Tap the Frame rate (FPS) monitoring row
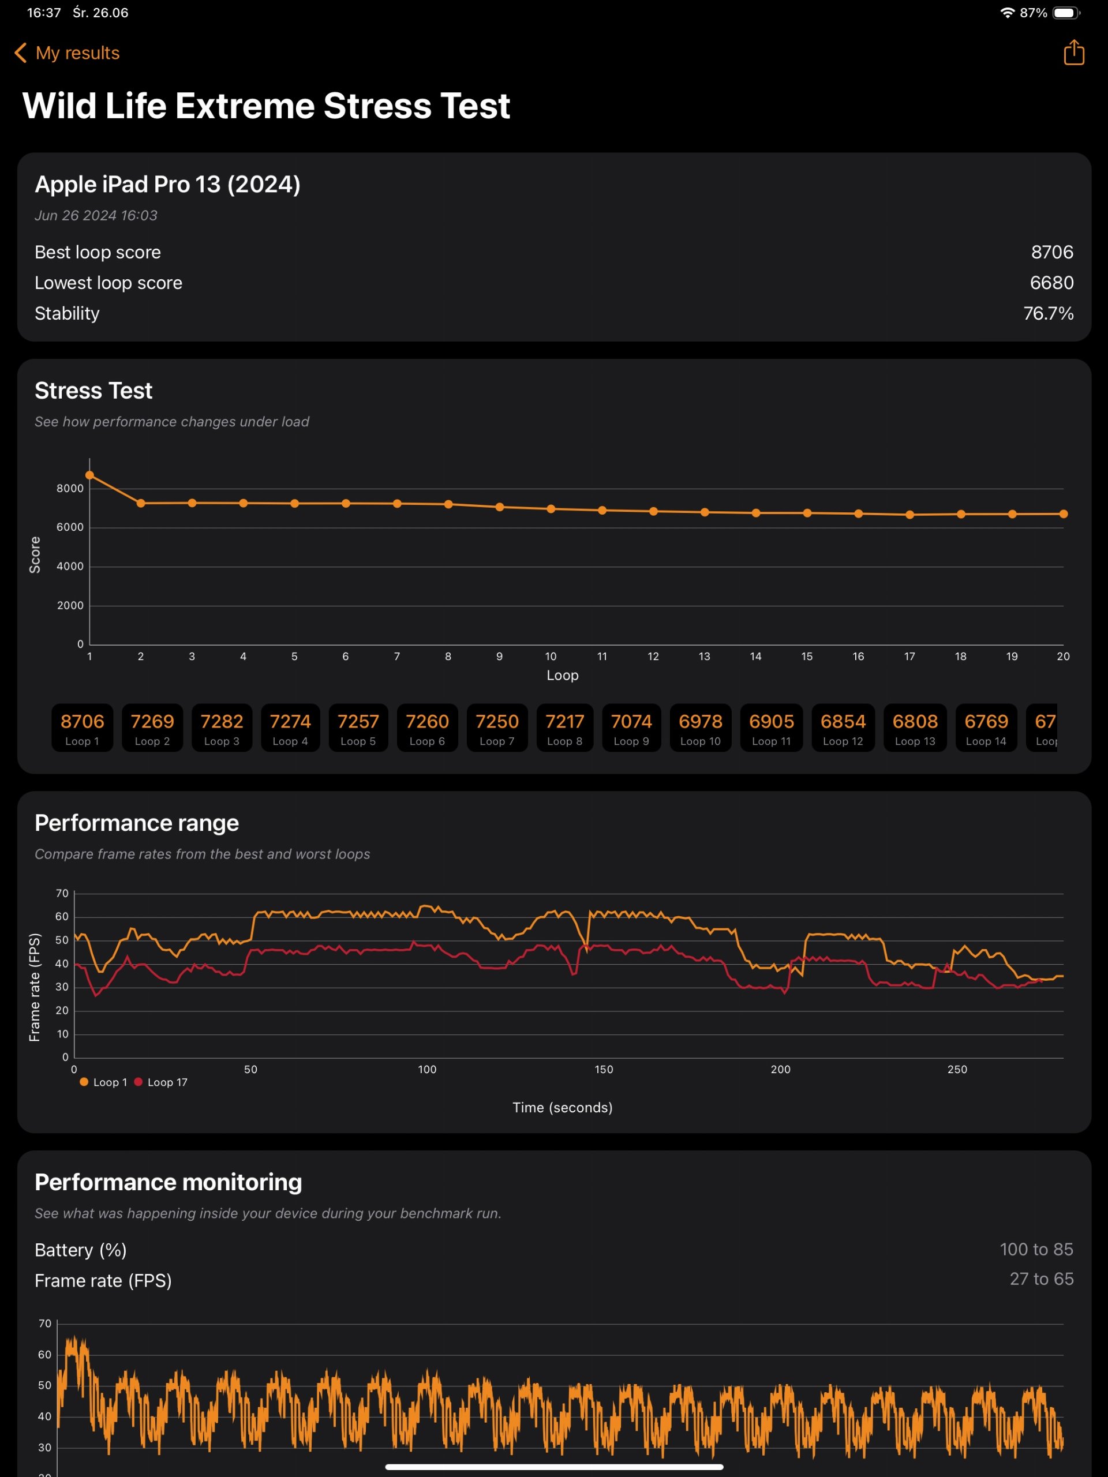Screen dimensions: 1108x1477 [553, 1280]
